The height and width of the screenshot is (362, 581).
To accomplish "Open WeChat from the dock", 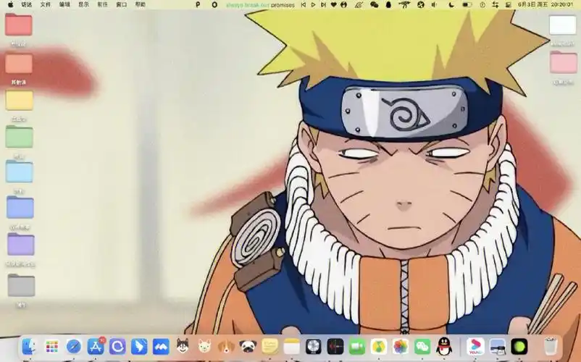I will tap(422, 346).
